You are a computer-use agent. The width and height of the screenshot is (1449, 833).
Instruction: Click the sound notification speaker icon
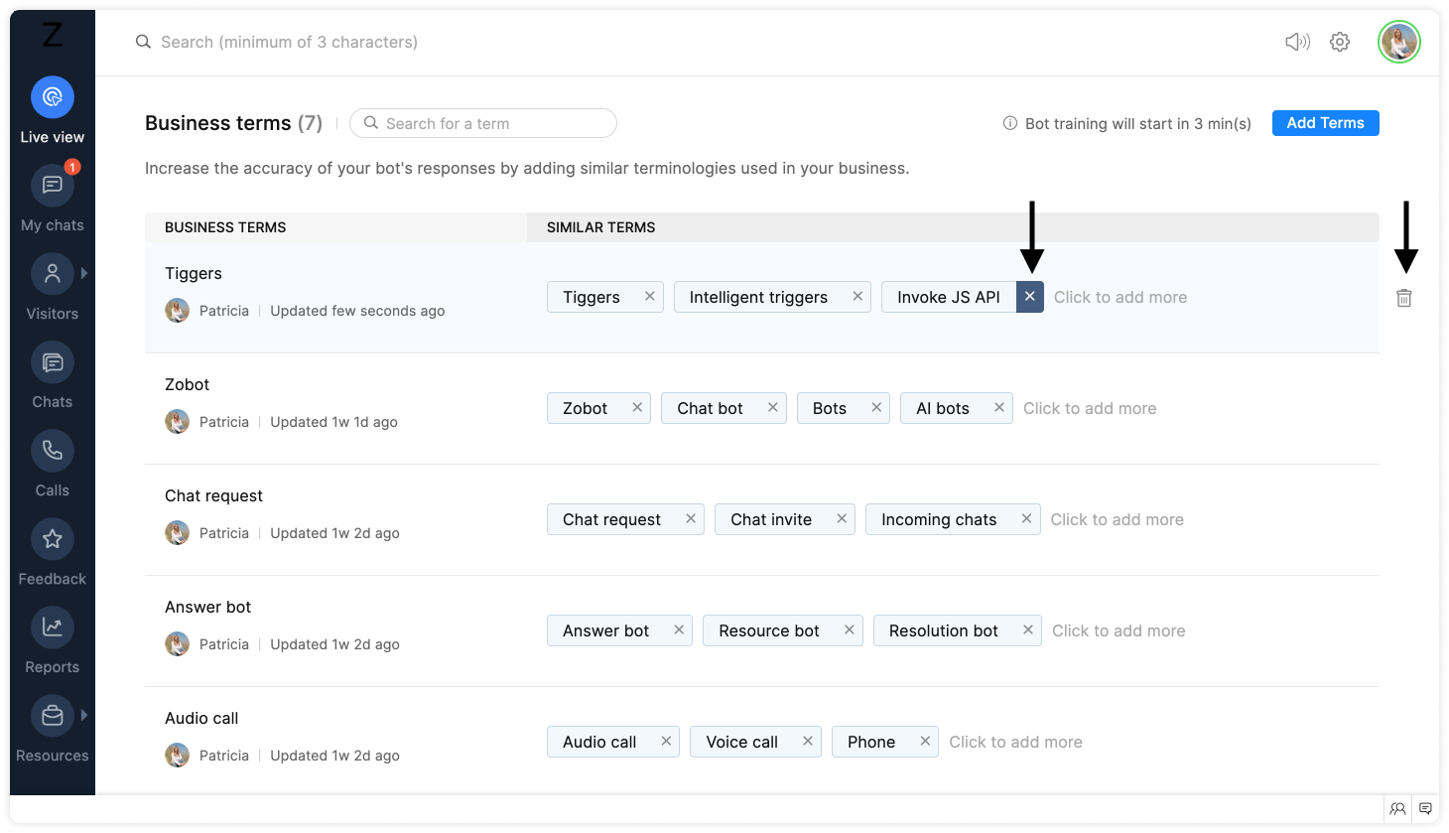tap(1297, 42)
